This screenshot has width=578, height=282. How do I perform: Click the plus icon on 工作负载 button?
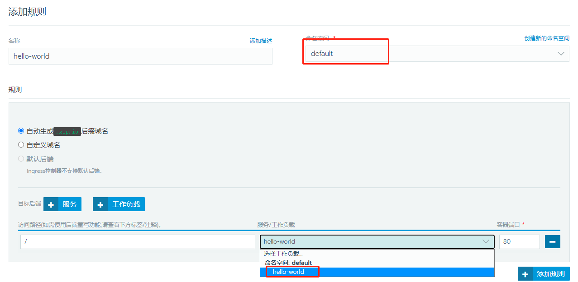[x=100, y=204]
